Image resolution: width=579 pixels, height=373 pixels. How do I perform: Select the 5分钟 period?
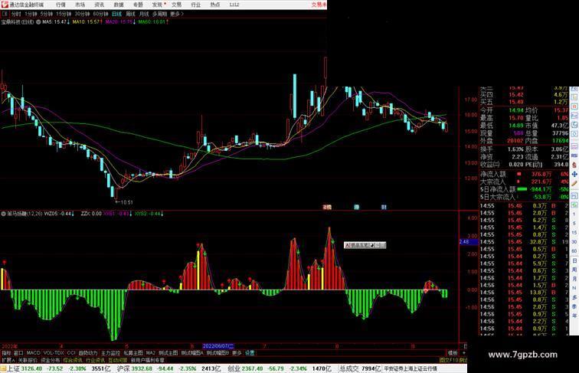(47, 14)
